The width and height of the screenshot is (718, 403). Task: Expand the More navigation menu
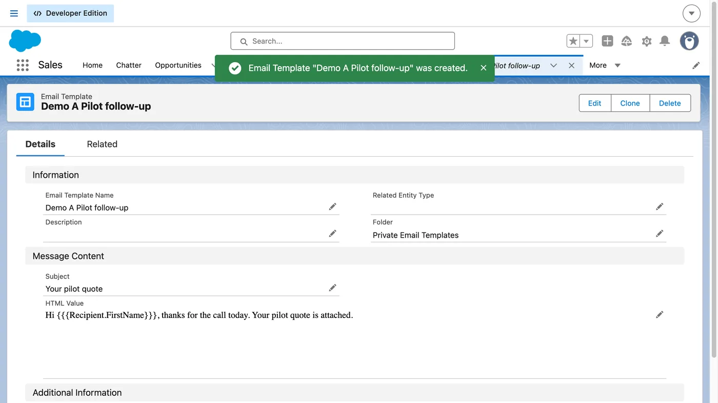click(605, 65)
